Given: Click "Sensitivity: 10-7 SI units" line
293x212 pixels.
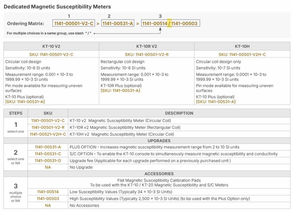Looking at the screenshot, I should 218,68.
